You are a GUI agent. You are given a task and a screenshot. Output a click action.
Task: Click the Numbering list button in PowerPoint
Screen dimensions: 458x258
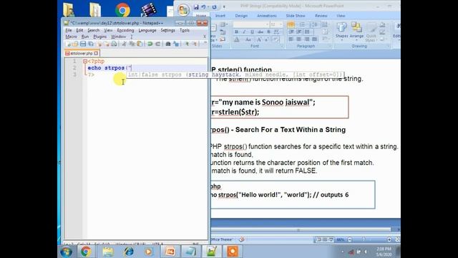(x=303, y=24)
